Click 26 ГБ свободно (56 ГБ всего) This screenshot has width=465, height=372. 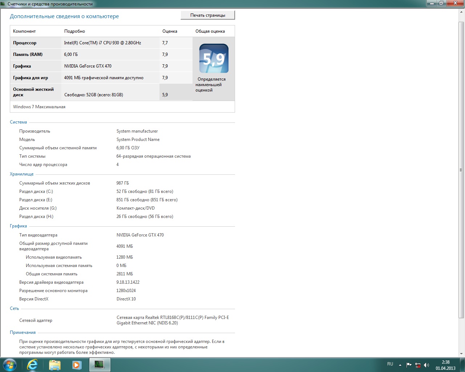click(145, 217)
